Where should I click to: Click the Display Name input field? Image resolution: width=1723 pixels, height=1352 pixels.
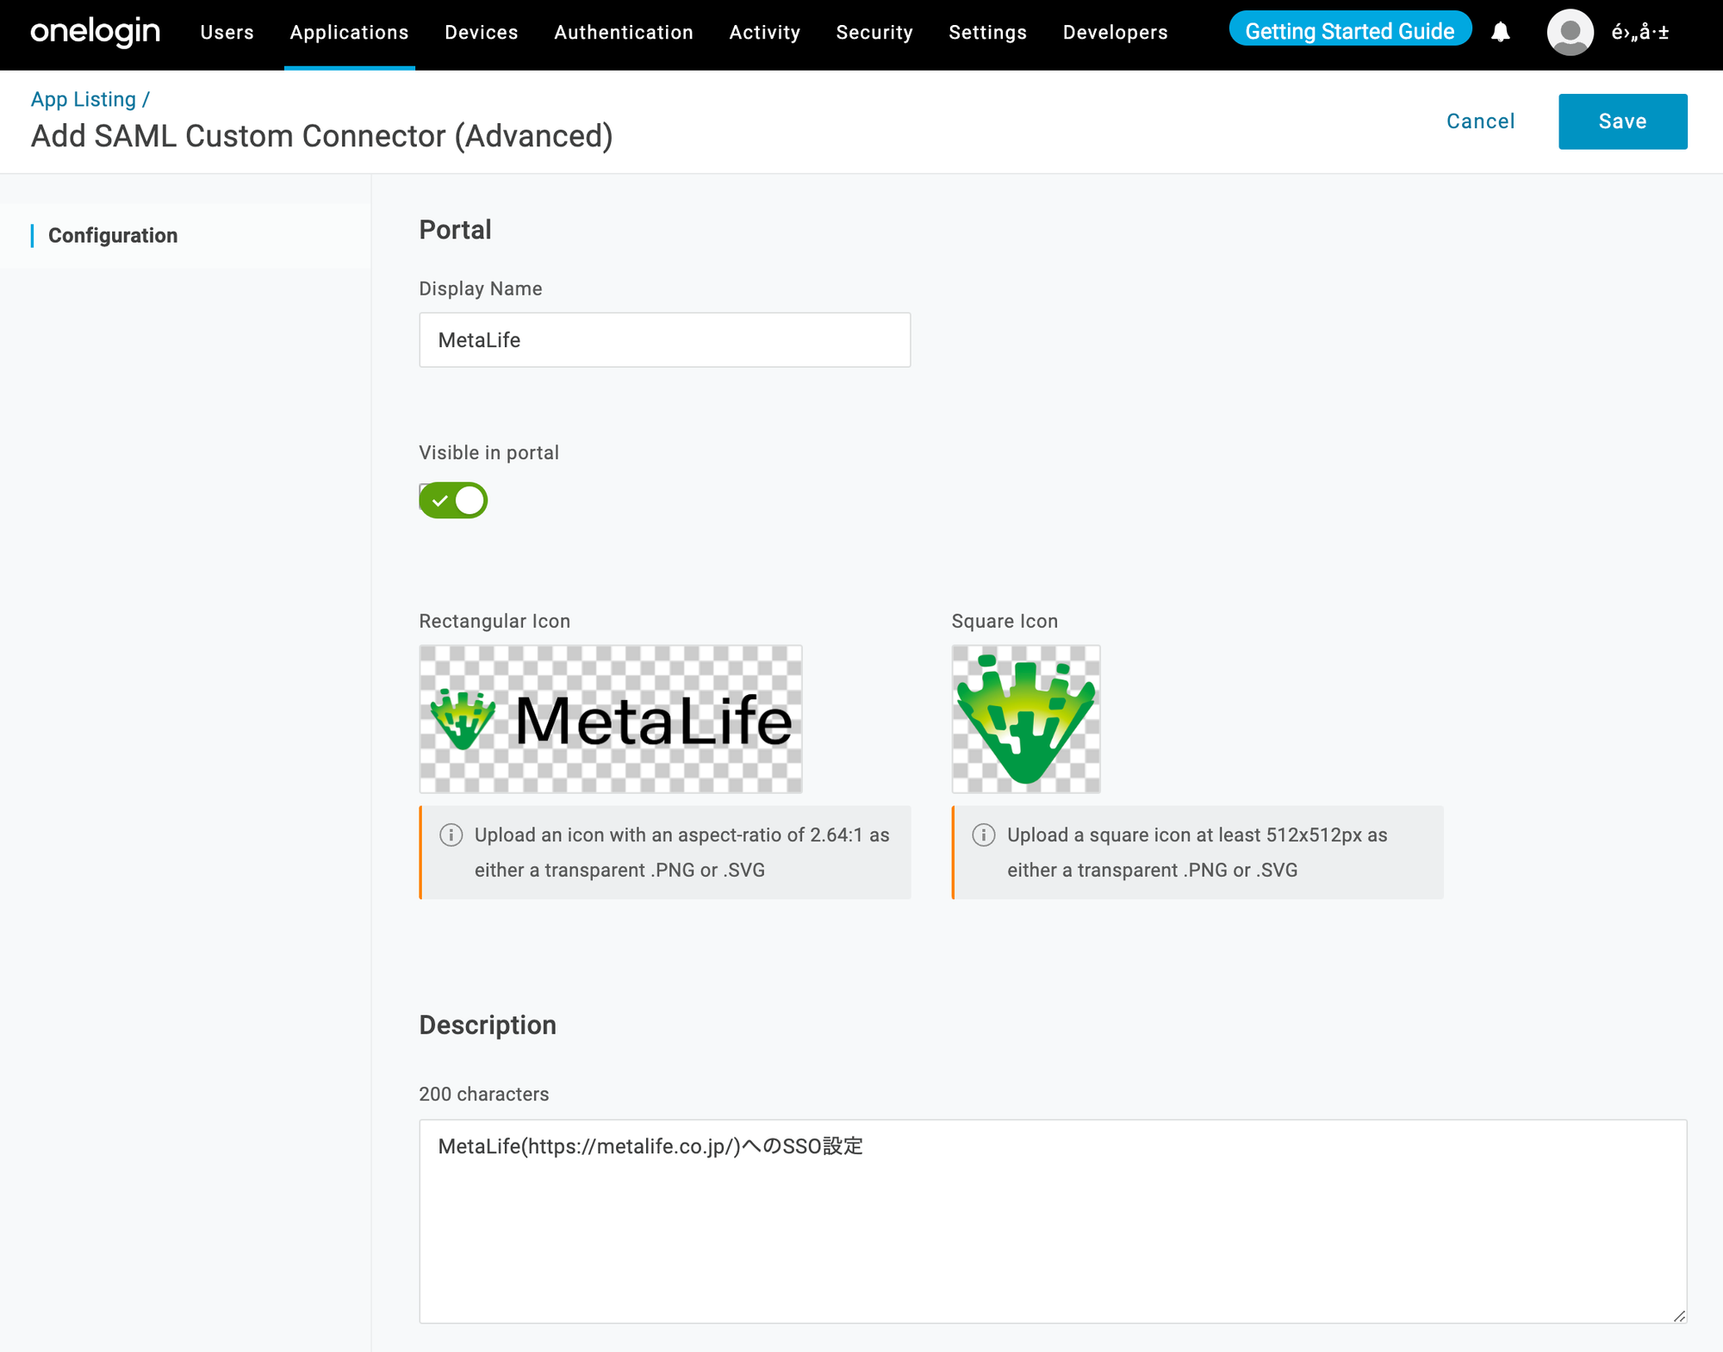point(664,340)
